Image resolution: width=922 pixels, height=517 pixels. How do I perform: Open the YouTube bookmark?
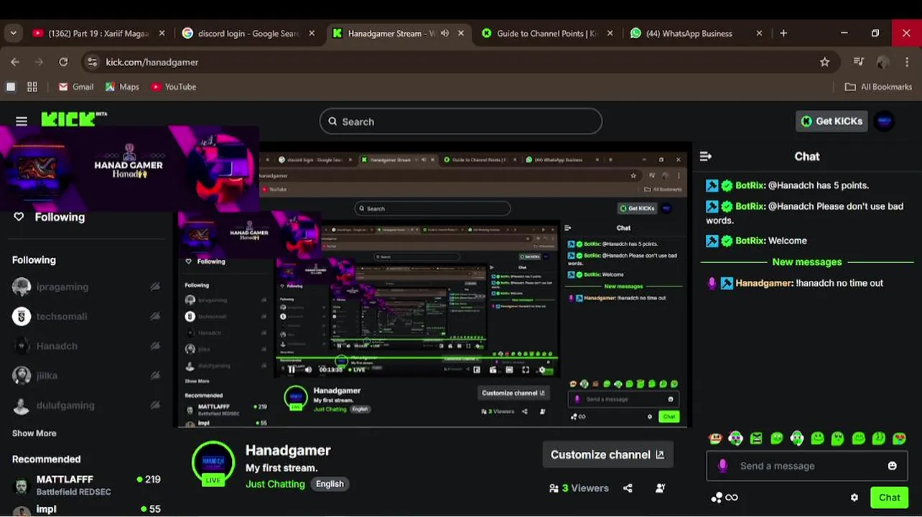[173, 87]
